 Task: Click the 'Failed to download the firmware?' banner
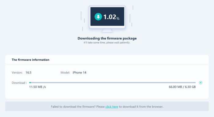point(107,106)
